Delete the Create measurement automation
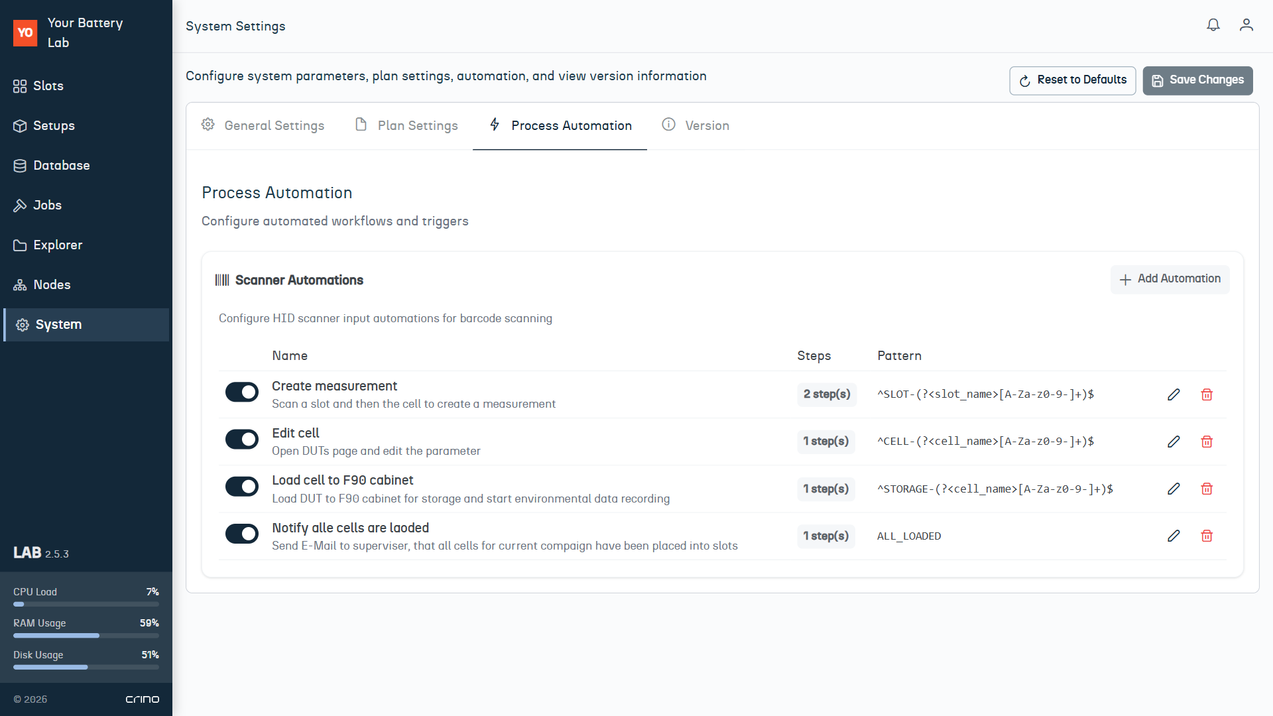This screenshot has height=716, width=1273. (1207, 394)
